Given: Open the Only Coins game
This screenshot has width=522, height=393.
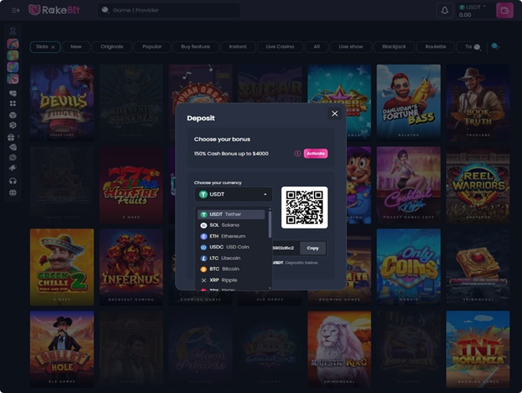Looking at the screenshot, I should [x=408, y=267].
